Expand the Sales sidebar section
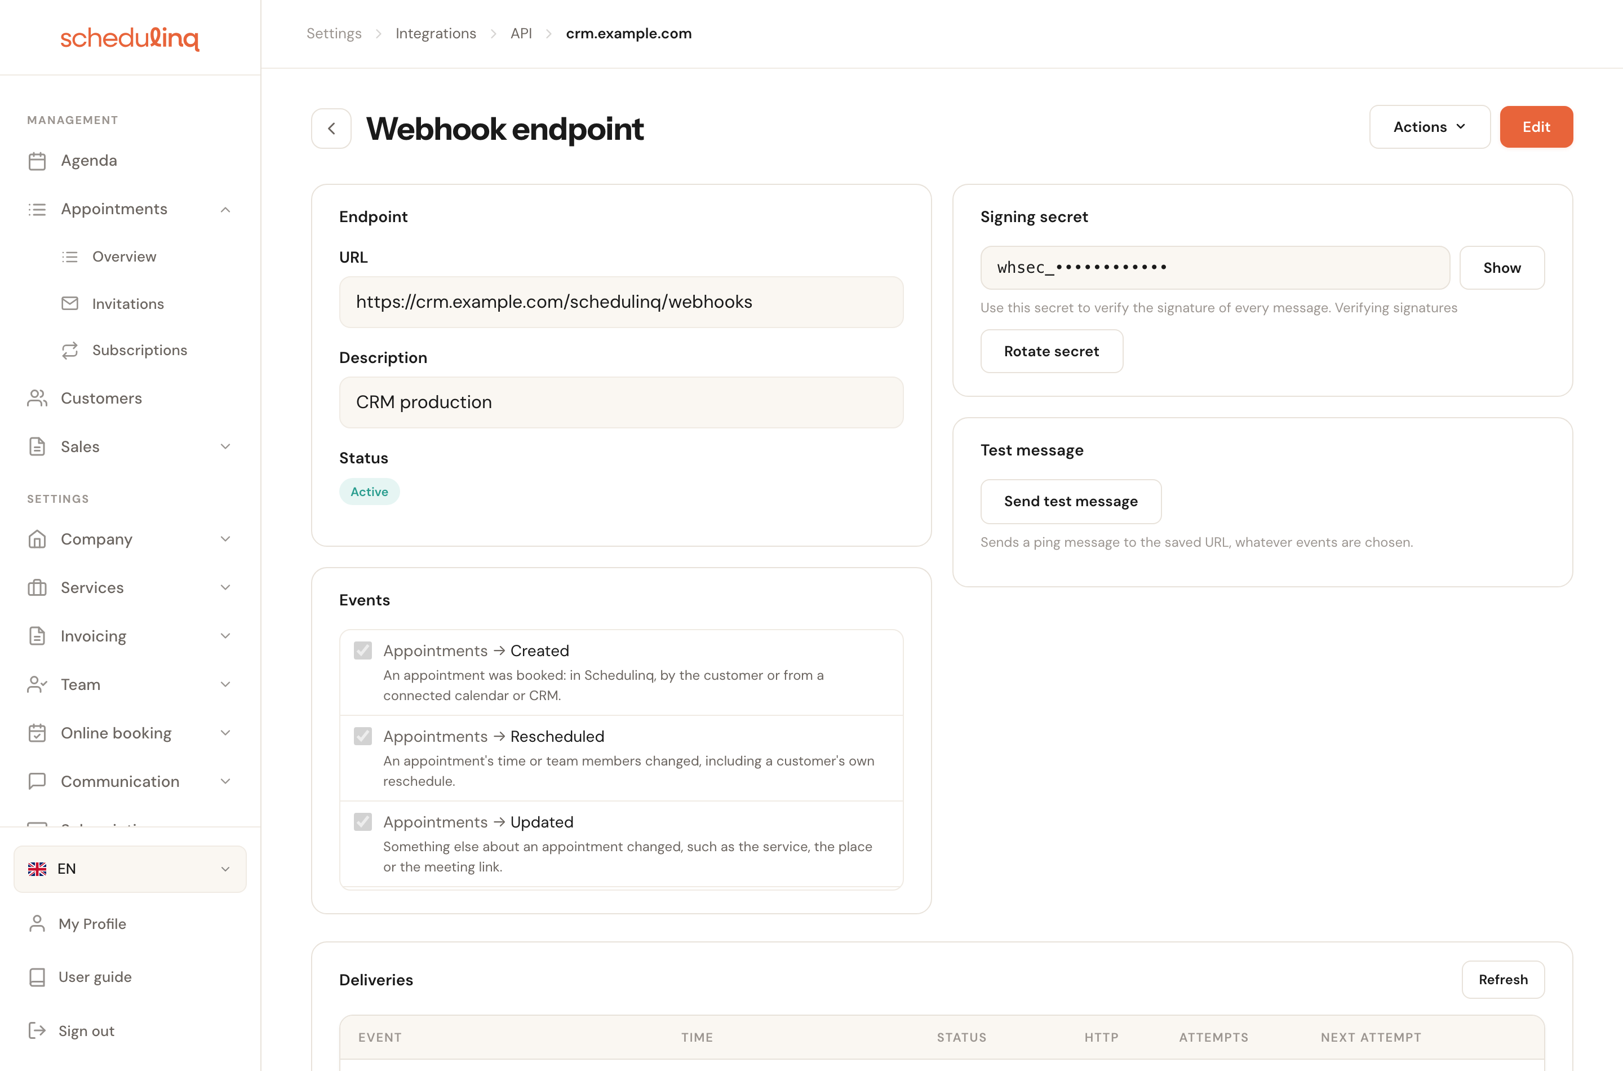Screen dimensions: 1623x1071 pos(225,446)
